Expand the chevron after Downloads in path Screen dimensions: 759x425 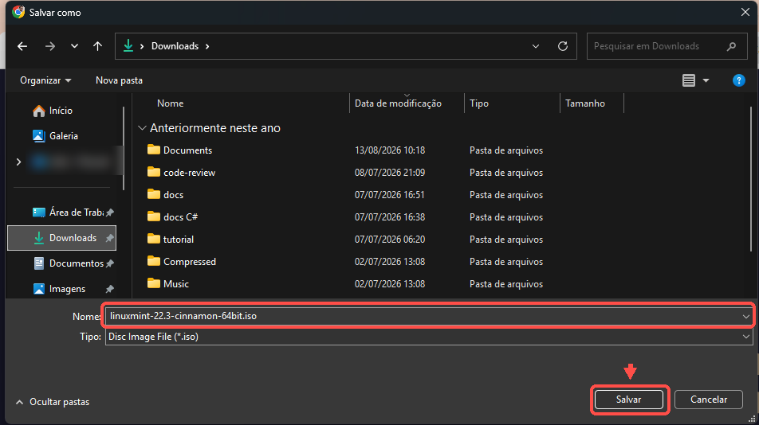tap(207, 46)
